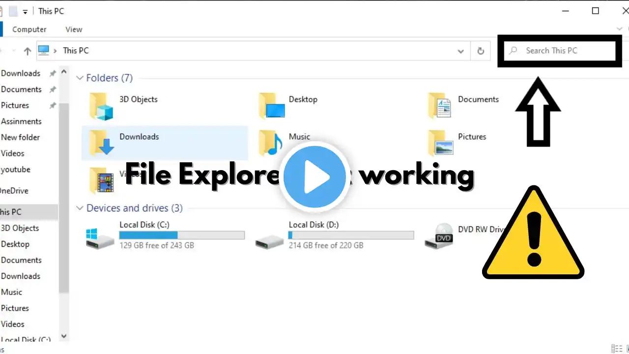Click the This PC monitor icon in address bar
629x354 pixels.
[44, 50]
